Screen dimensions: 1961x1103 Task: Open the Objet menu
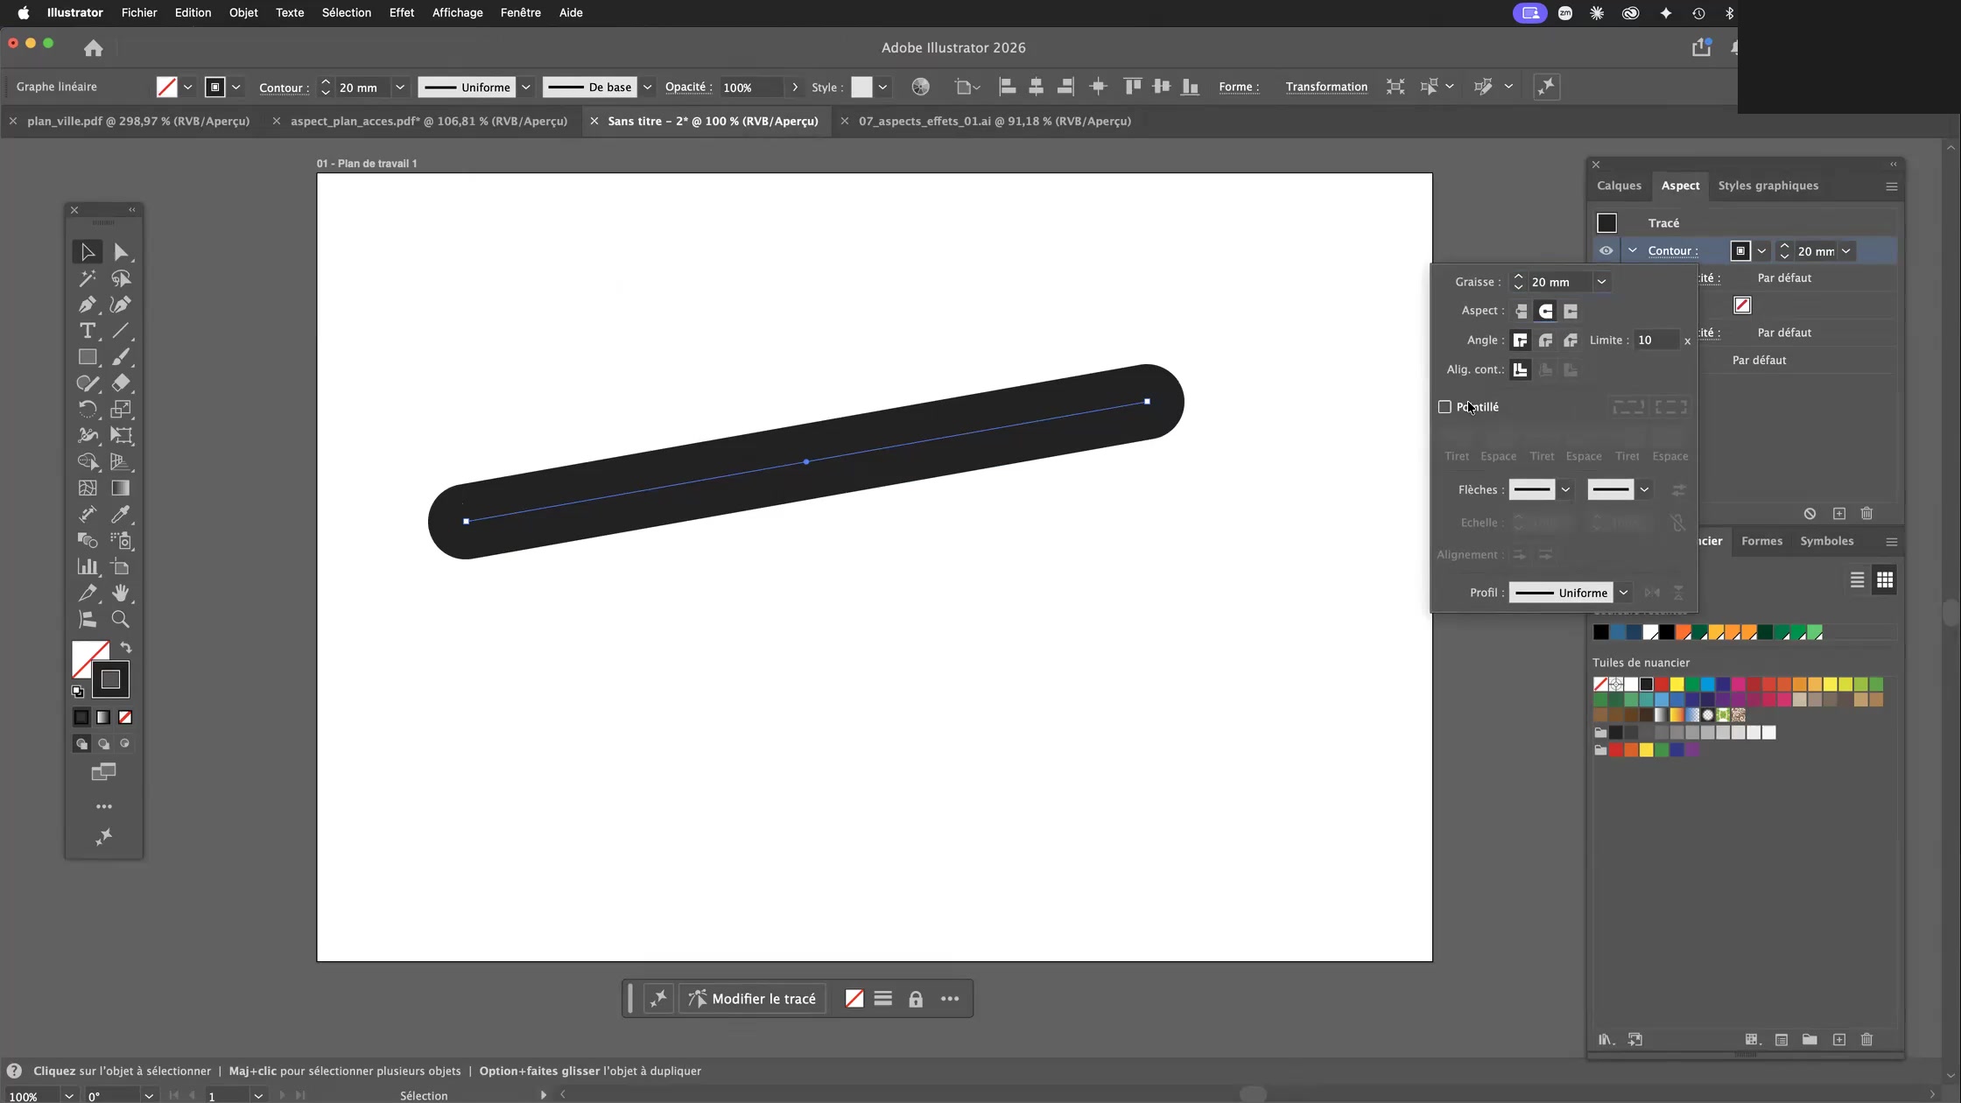click(x=243, y=13)
